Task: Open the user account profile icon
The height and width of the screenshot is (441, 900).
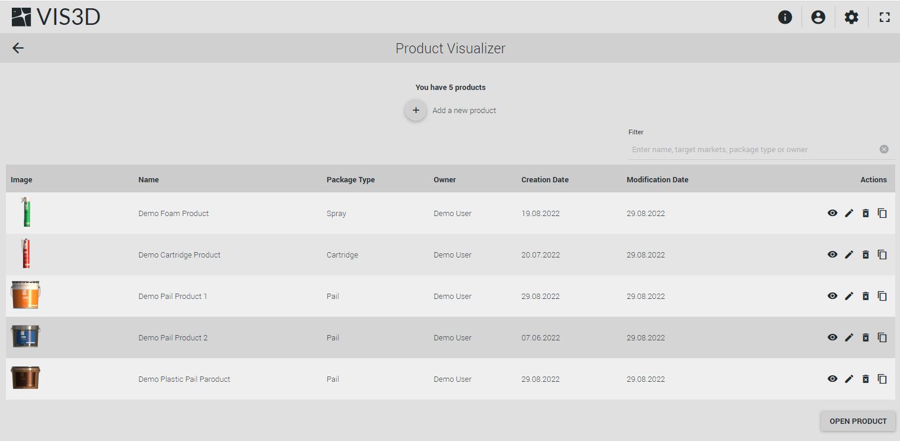Action: click(818, 17)
